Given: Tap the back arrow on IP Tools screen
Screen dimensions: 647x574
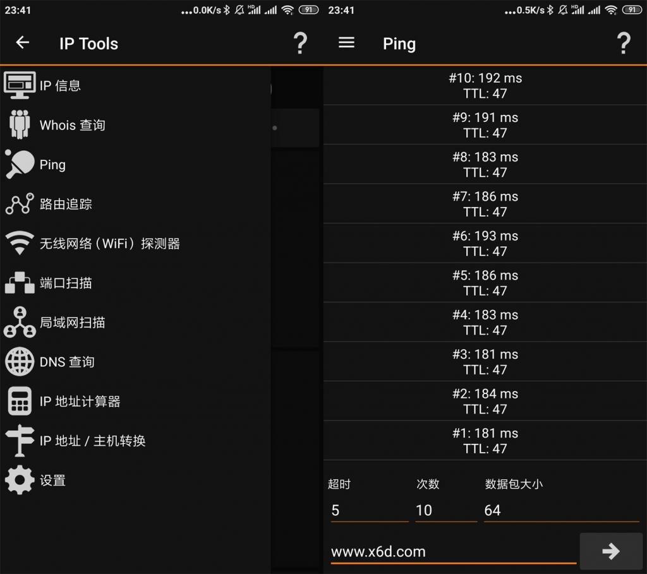Looking at the screenshot, I should pos(23,43).
